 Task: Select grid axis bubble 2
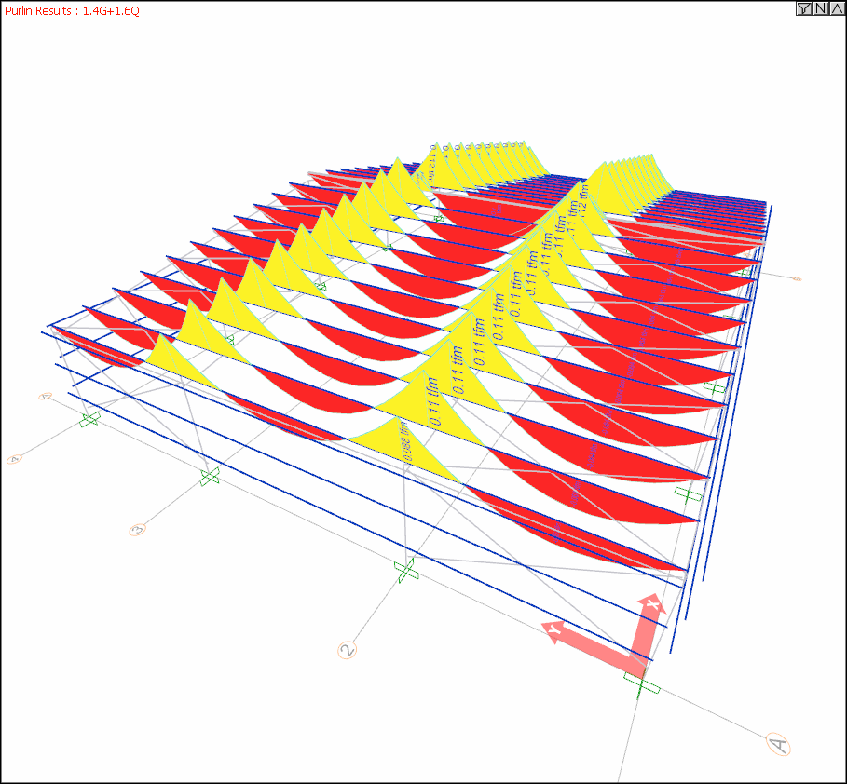coord(348,649)
